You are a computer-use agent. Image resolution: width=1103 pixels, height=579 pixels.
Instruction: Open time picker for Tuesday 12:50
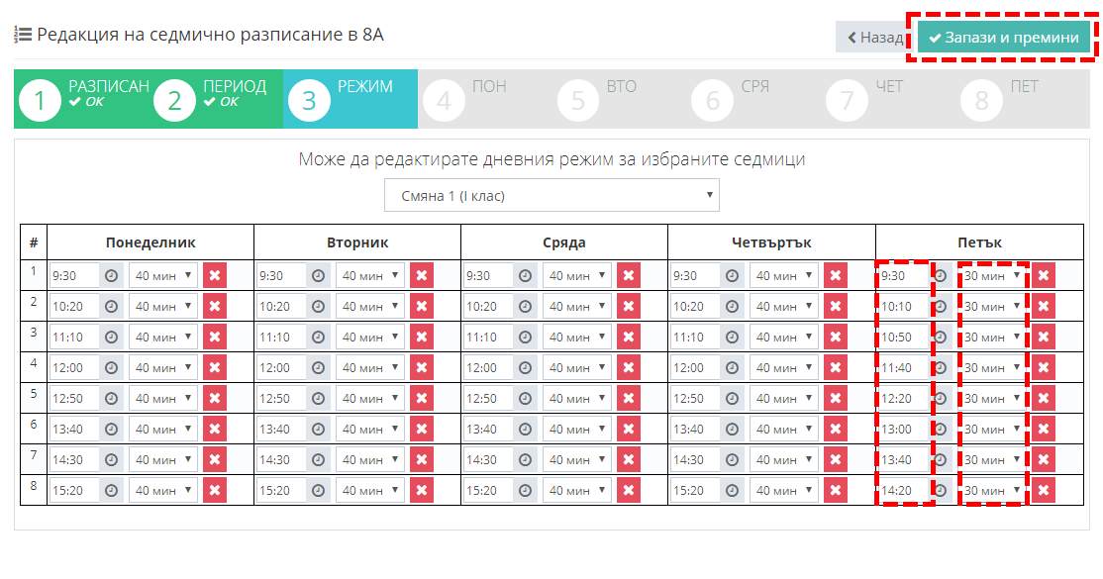pyautogui.click(x=319, y=399)
